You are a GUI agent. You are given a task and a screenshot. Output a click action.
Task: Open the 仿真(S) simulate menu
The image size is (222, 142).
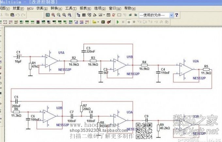42,8
